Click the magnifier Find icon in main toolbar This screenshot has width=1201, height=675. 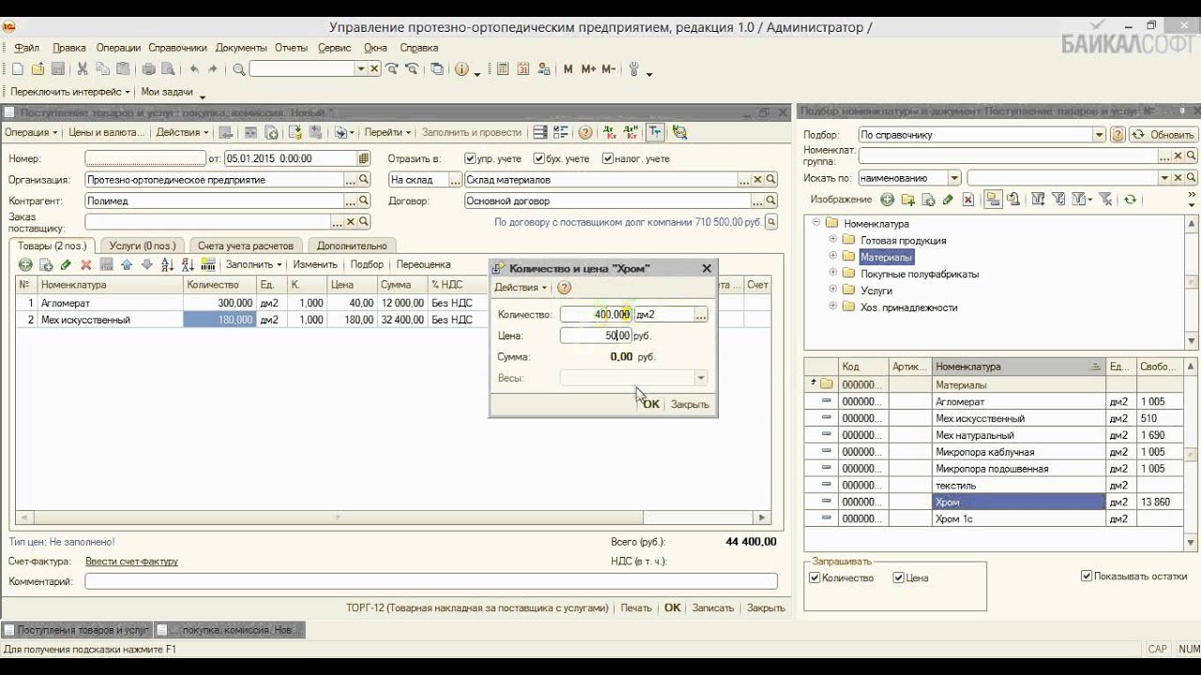pos(239,69)
